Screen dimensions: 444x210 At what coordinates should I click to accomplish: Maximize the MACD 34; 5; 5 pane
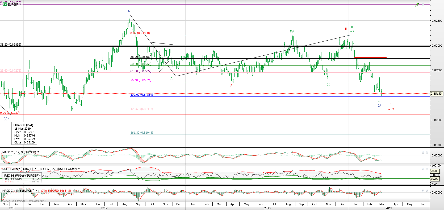point(423,191)
